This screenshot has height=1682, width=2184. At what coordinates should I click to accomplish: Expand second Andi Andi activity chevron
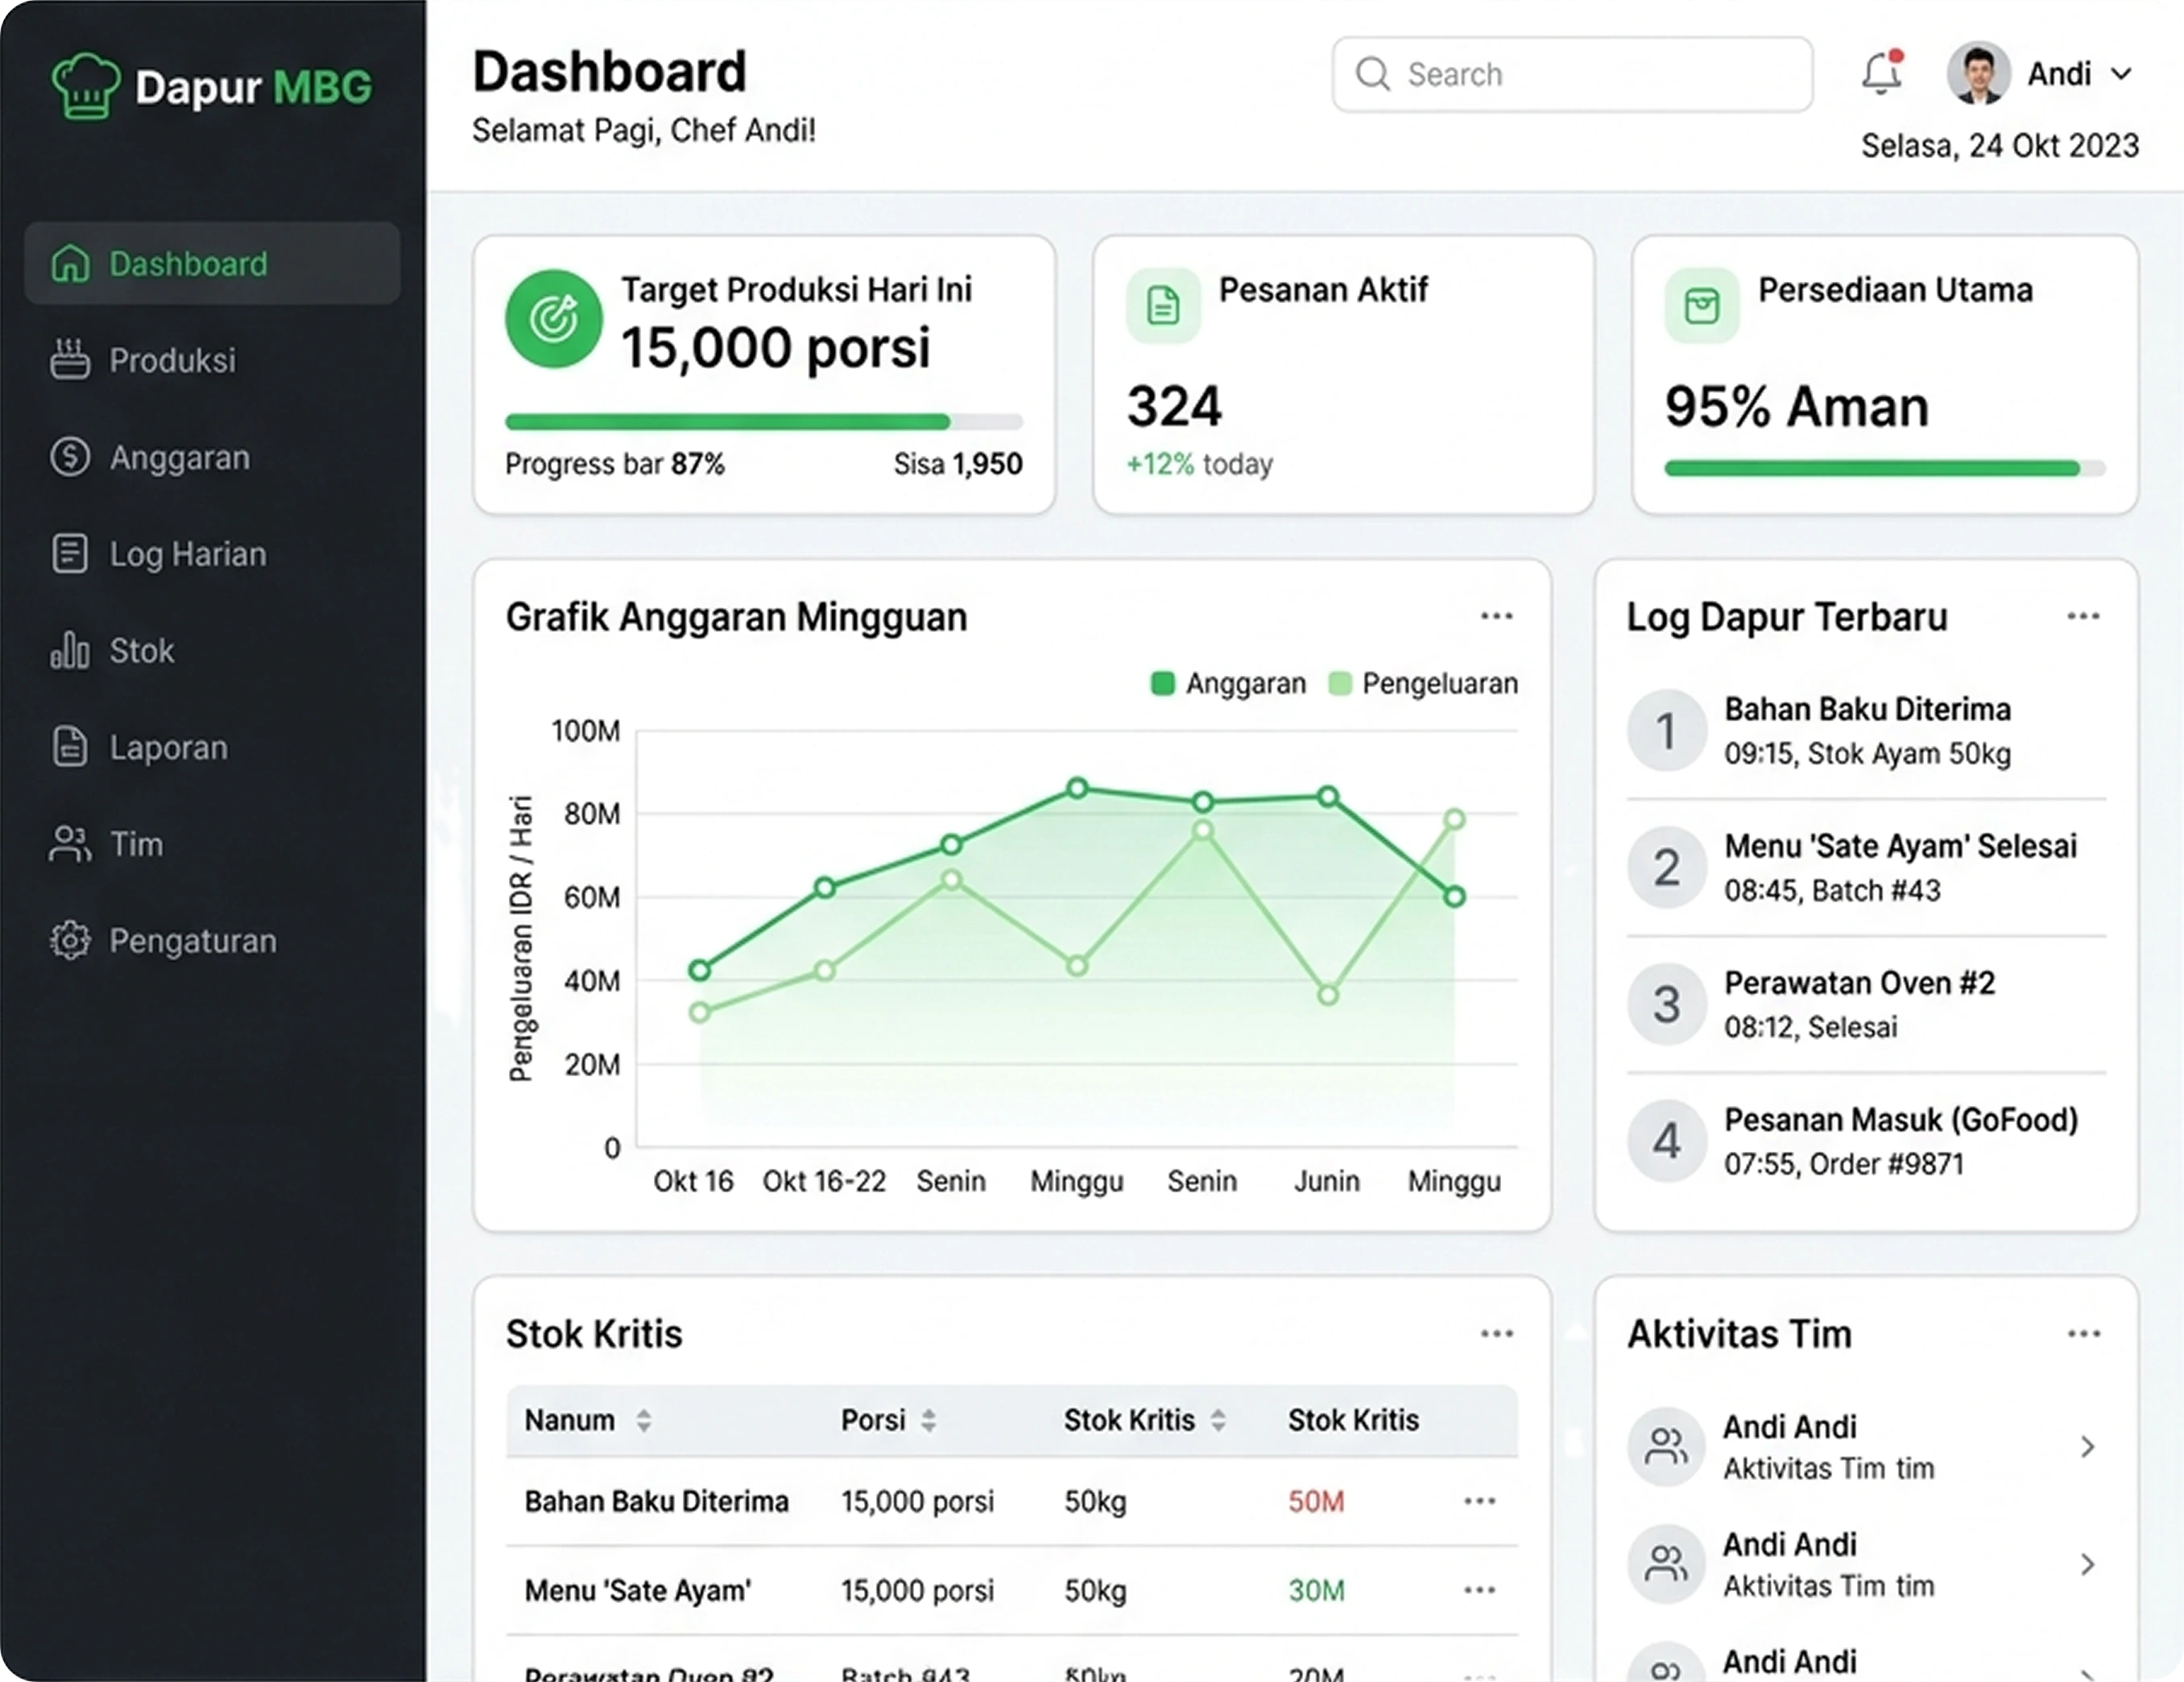[2088, 1564]
